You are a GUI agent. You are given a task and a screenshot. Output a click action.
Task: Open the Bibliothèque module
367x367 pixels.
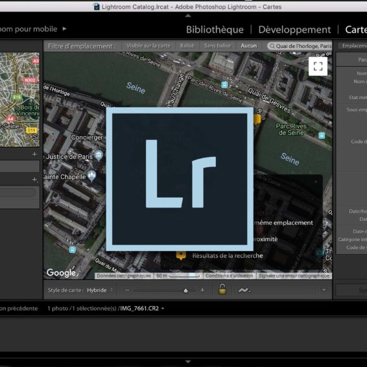(x=215, y=30)
